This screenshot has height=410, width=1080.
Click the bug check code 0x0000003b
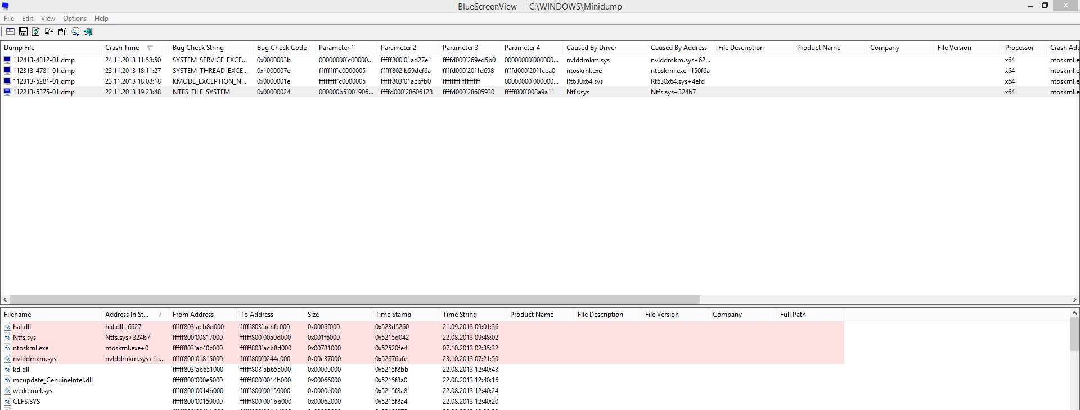coord(274,60)
